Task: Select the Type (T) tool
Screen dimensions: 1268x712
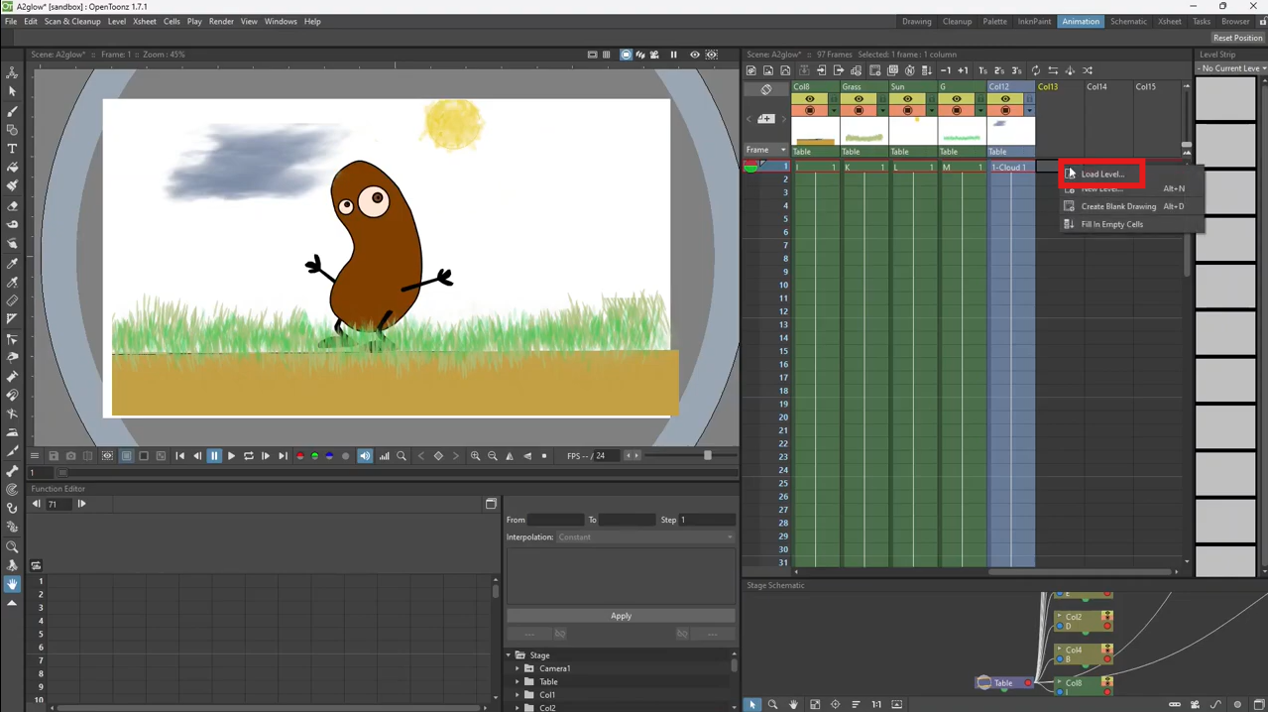Action: [x=12, y=149]
